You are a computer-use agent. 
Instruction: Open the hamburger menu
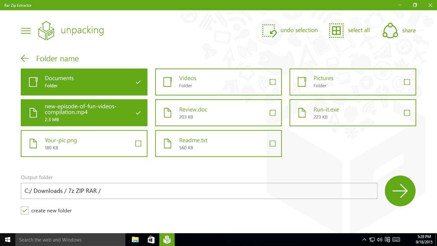pyautogui.click(x=26, y=31)
